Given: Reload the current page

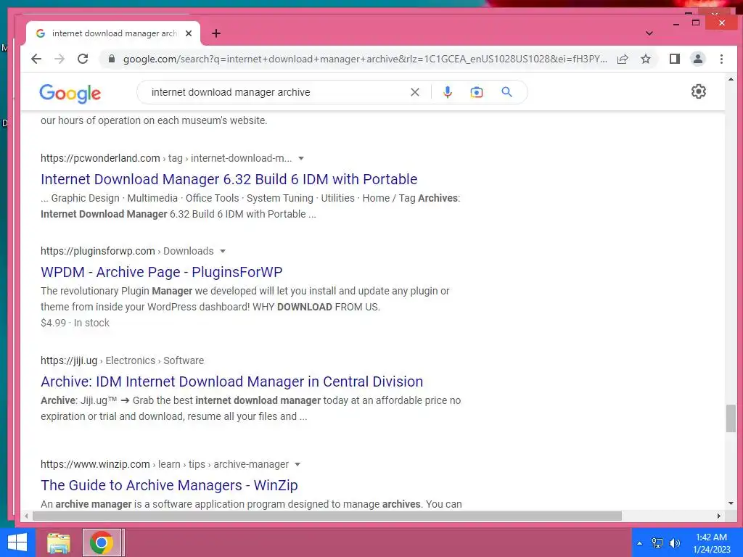Looking at the screenshot, I should click(x=83, y=59).
